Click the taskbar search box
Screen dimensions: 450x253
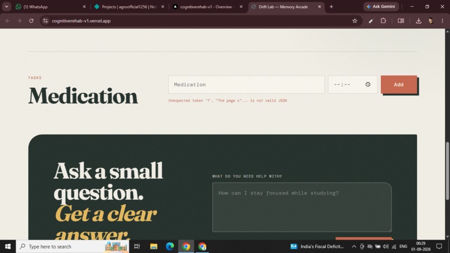click(x=73, y=246)
